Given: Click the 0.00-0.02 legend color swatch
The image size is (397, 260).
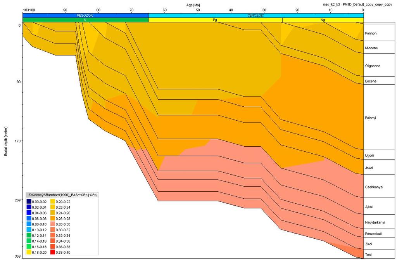Looking at the screenshot, I should click(29, 202).
